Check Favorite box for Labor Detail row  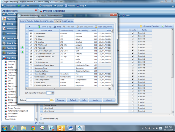tap(133, 108)
